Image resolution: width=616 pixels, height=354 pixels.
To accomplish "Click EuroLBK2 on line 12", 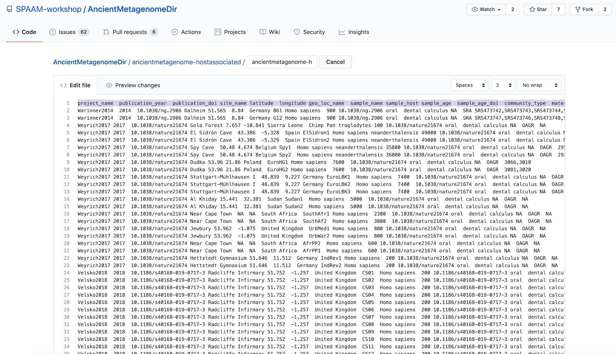I will 338,184.
